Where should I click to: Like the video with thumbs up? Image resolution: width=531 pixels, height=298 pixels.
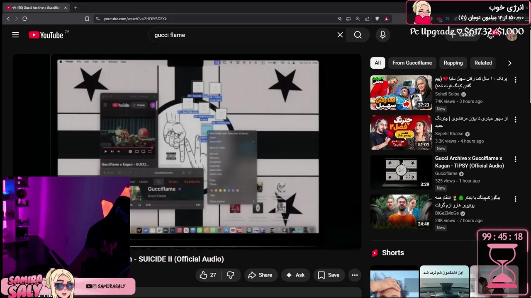[208, 275]
